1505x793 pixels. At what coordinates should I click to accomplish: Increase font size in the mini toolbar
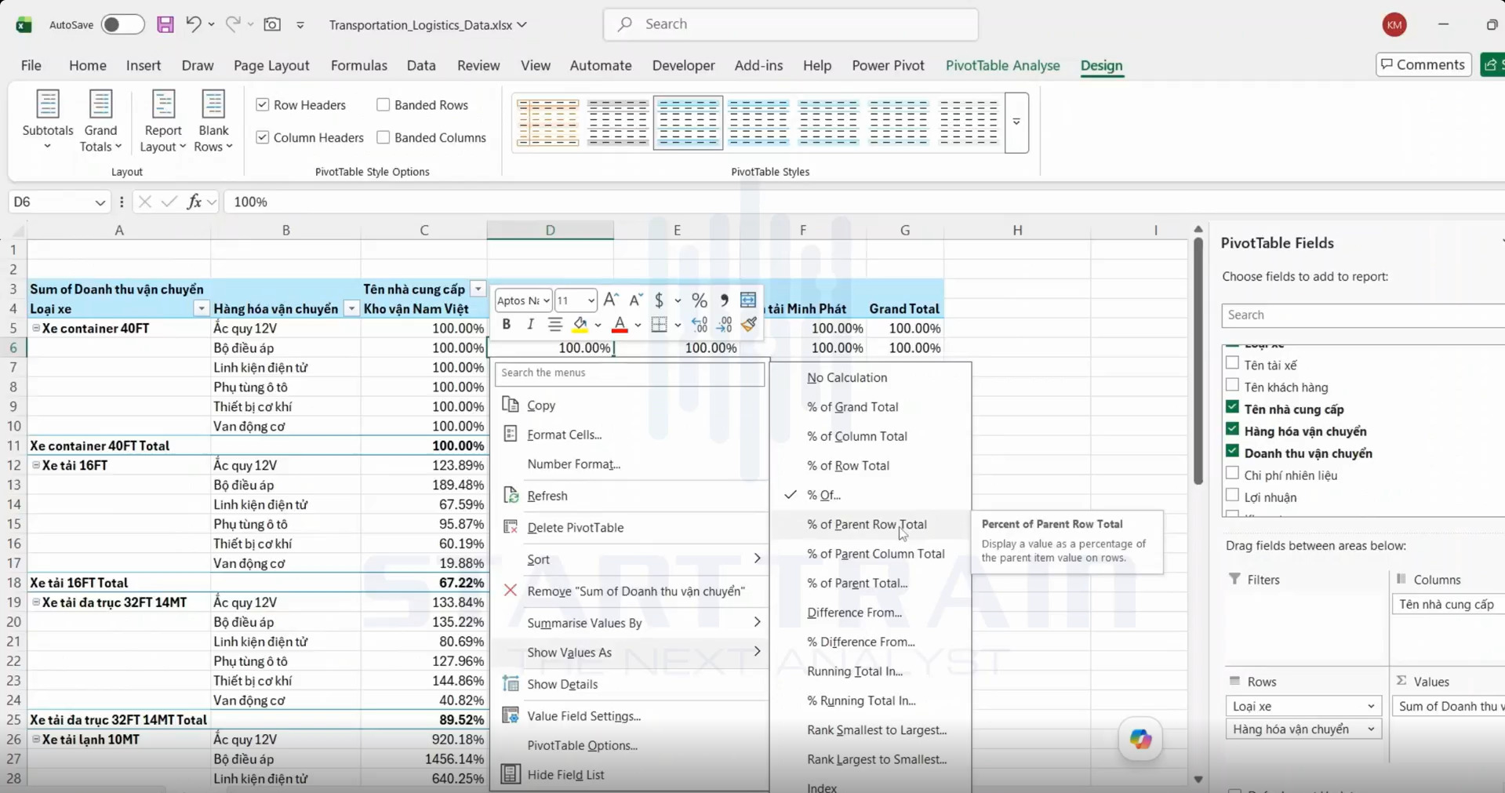(x=611, y=300)
